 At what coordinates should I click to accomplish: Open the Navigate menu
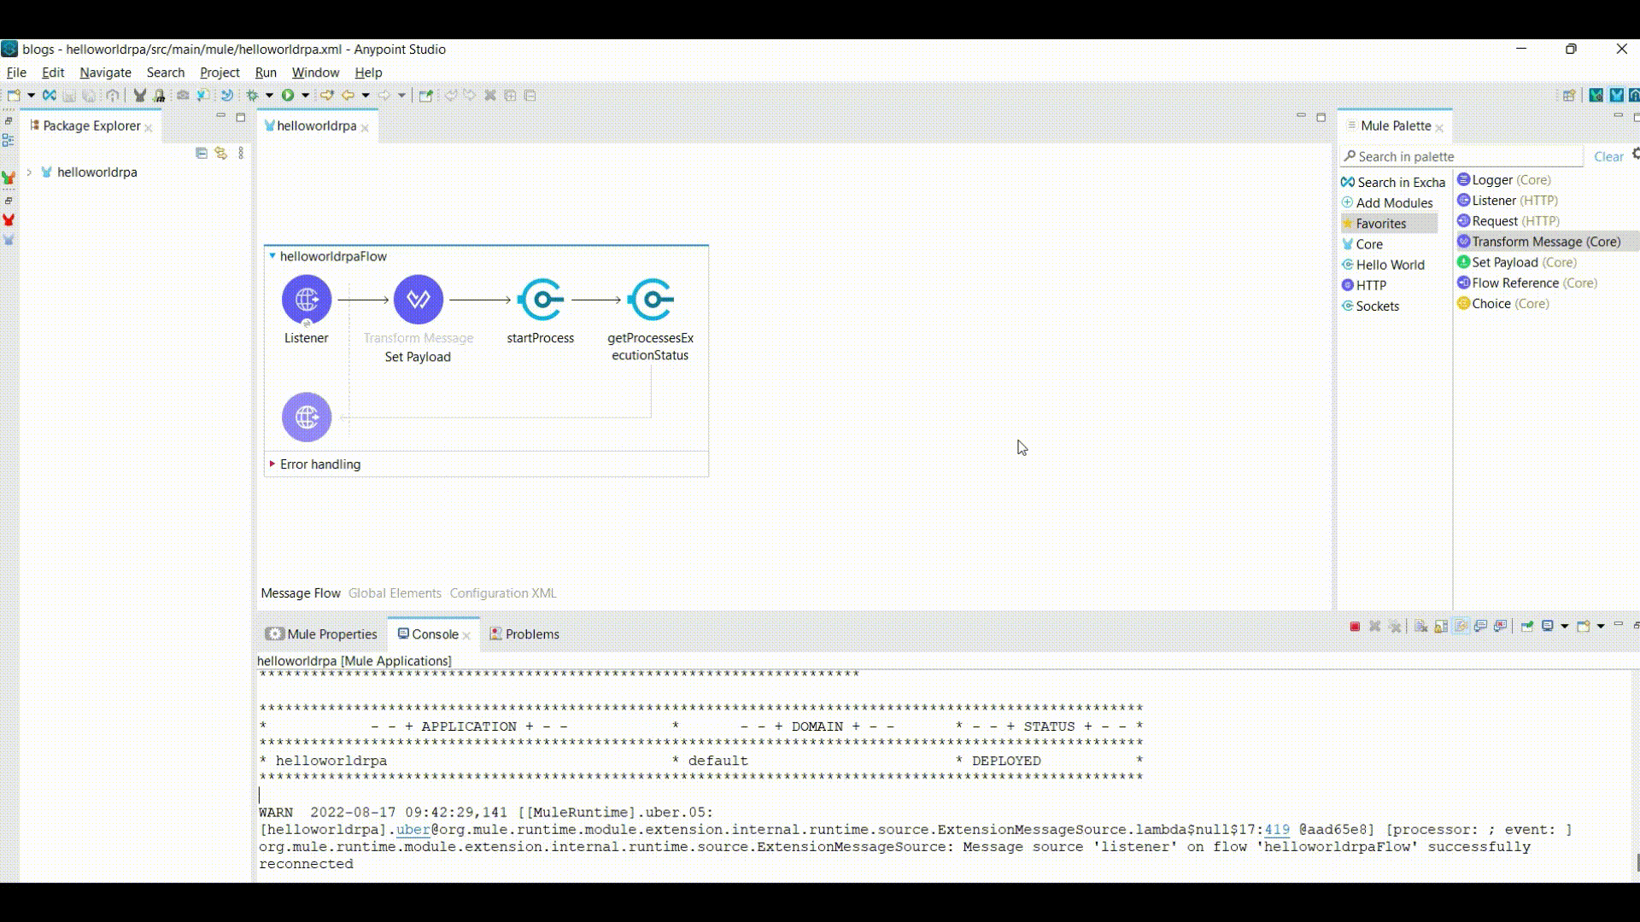[x=104, y=73]
